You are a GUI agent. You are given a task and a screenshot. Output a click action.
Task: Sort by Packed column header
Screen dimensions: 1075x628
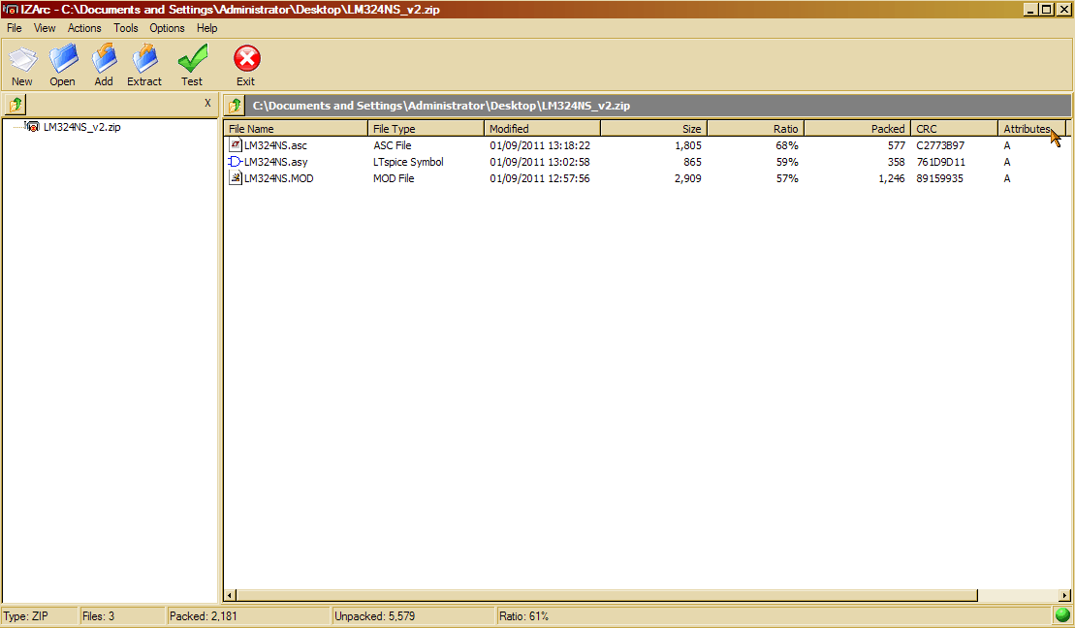click(x=857, y=129)
